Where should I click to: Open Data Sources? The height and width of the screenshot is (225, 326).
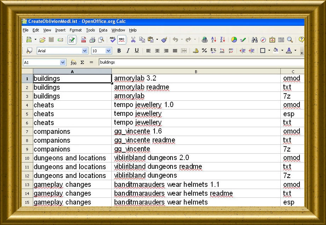point(281,40)
